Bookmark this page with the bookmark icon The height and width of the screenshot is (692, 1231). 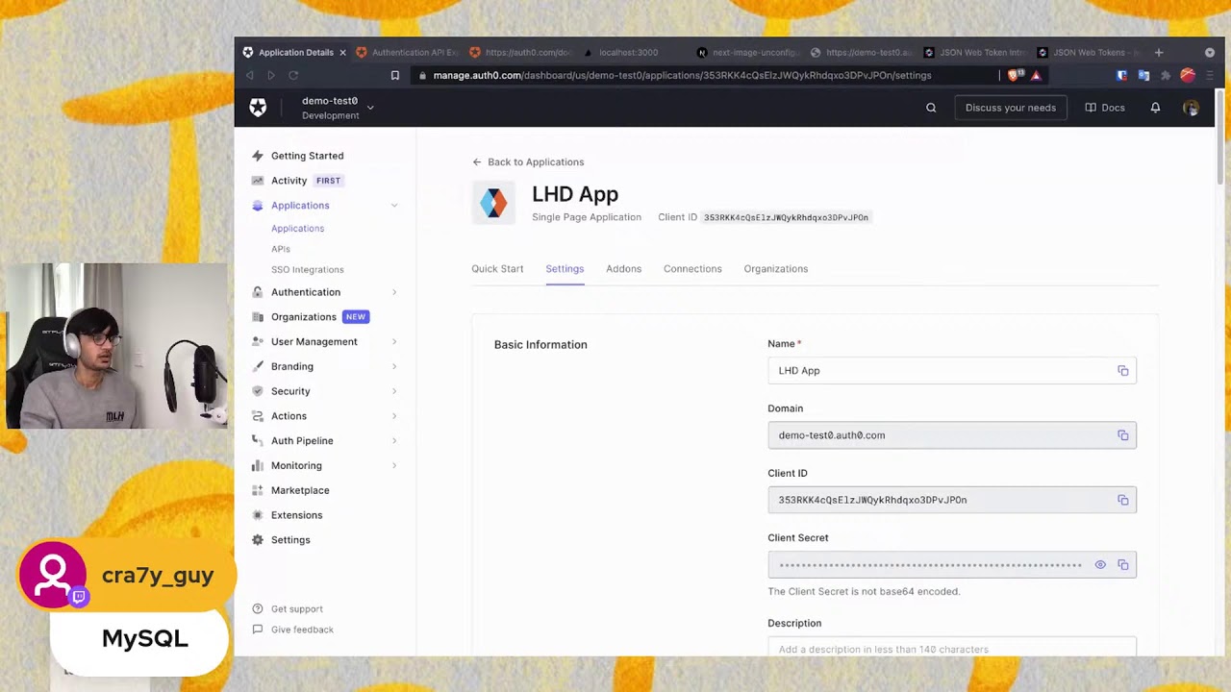[x=395, y=75]
